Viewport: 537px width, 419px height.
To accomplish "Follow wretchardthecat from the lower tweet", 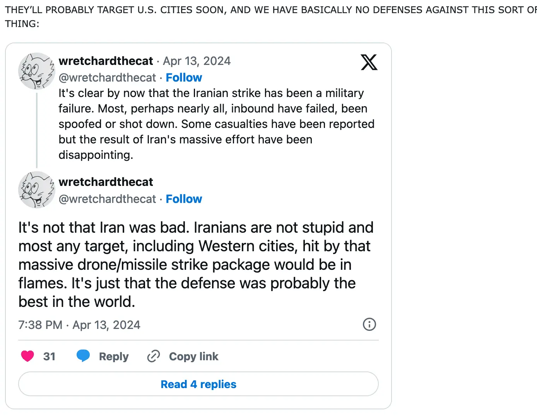I will [184, 199].
